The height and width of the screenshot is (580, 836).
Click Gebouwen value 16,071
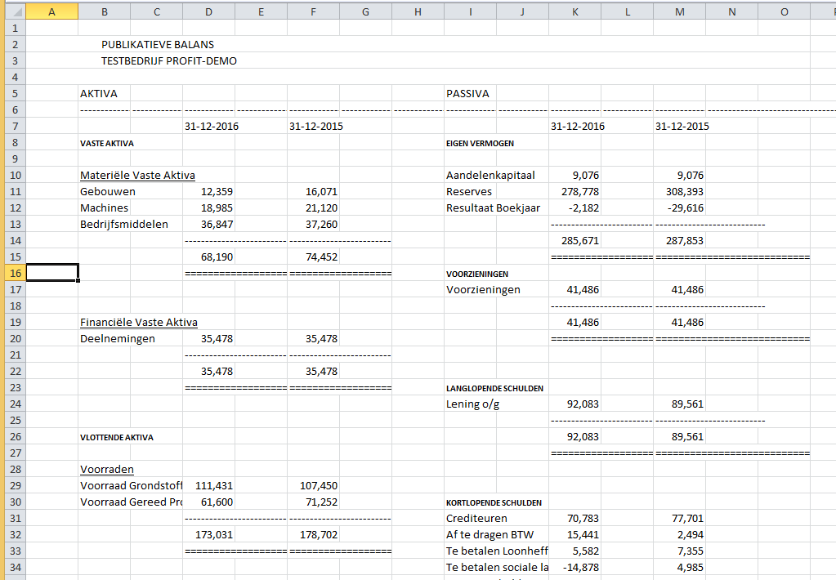321,192
